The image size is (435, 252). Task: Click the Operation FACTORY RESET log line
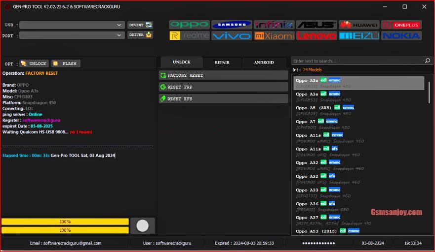(30, 73)
